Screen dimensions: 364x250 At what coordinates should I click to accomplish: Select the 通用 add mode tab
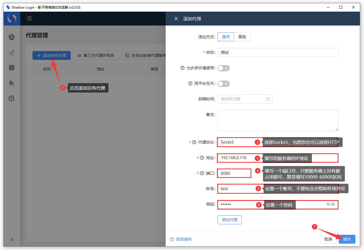(x=226, y=37)
